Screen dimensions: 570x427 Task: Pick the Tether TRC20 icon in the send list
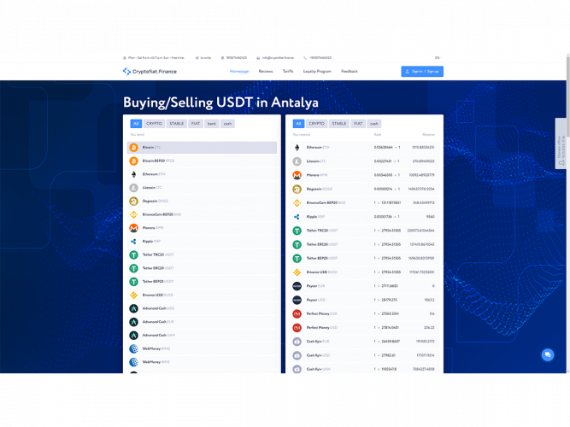134,254
